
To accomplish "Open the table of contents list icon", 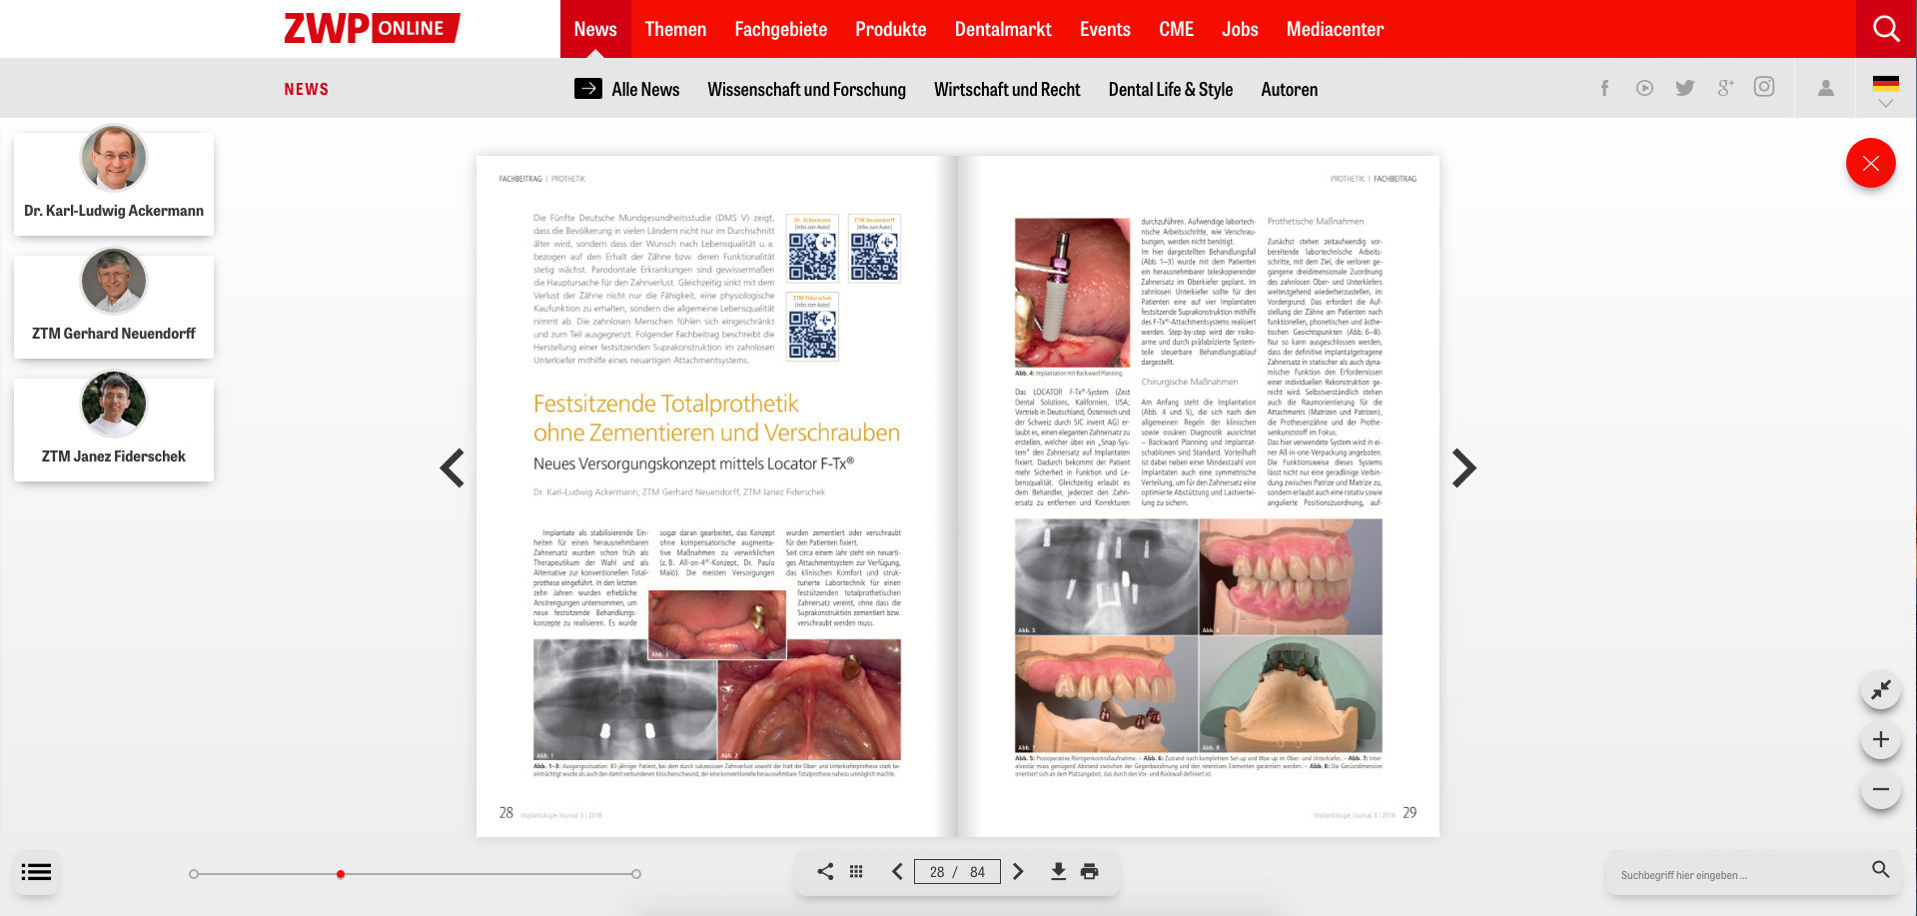I will pyautogui.click(x=36, y=872).
